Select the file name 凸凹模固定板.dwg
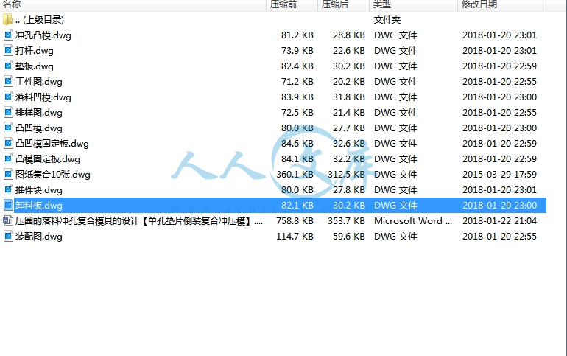The height and width of the screenshot is (356, 567). (52, 144)
